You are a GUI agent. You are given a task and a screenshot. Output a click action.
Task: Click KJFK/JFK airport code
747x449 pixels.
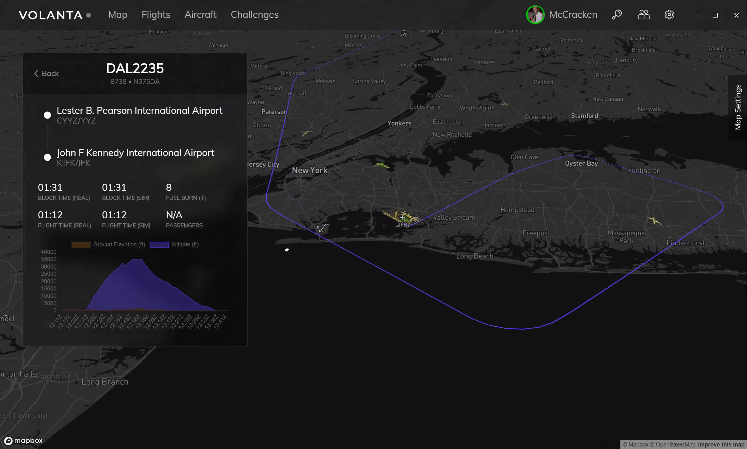coord(73,163)
